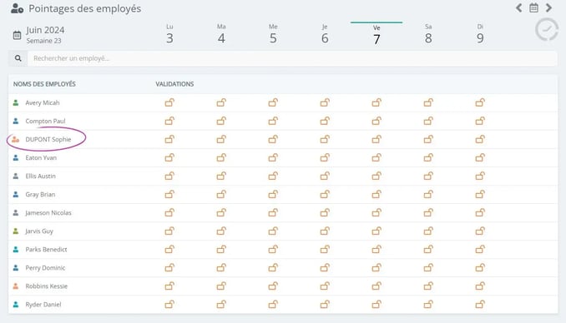
Task: Toggle Friday validation lock for DUPONT Sophie
Action: [x=376, y=139]
